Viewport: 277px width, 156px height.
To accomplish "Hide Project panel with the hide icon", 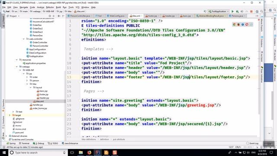I will click(x=63, y=16).
